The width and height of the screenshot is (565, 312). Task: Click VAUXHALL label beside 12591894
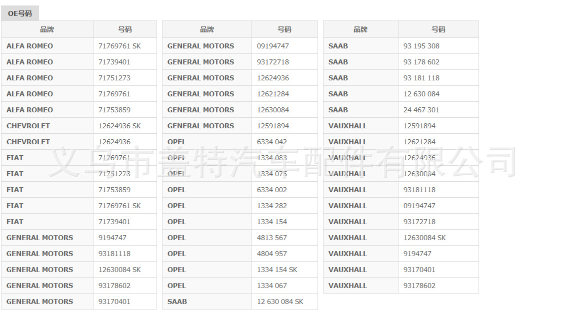point(347,126)
